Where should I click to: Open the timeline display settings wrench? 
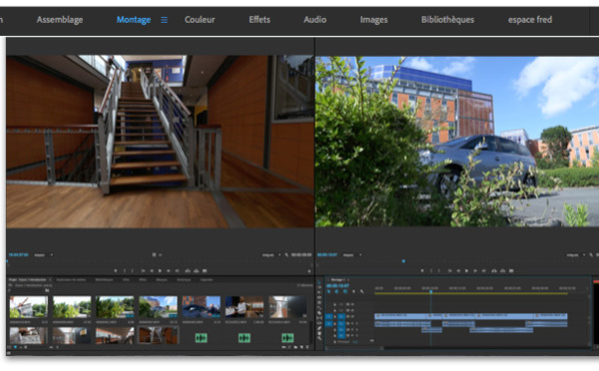(x=361, y=291)
